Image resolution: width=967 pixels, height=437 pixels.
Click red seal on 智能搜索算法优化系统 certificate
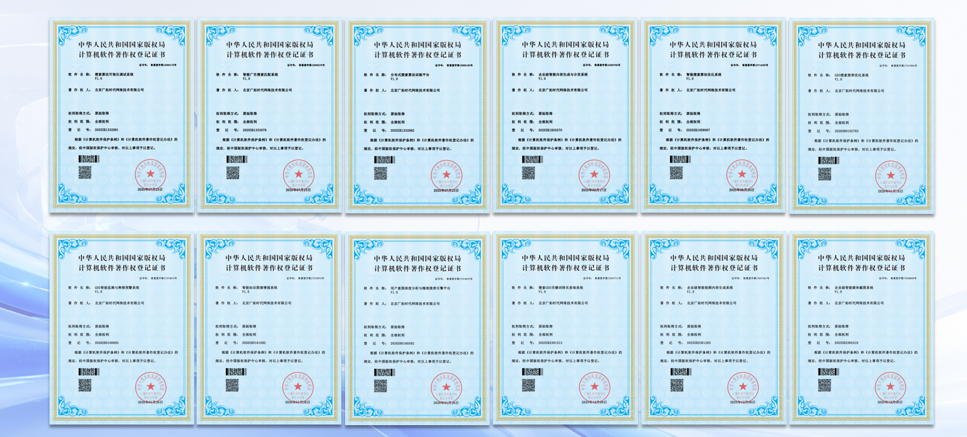[x=742, y=174]
